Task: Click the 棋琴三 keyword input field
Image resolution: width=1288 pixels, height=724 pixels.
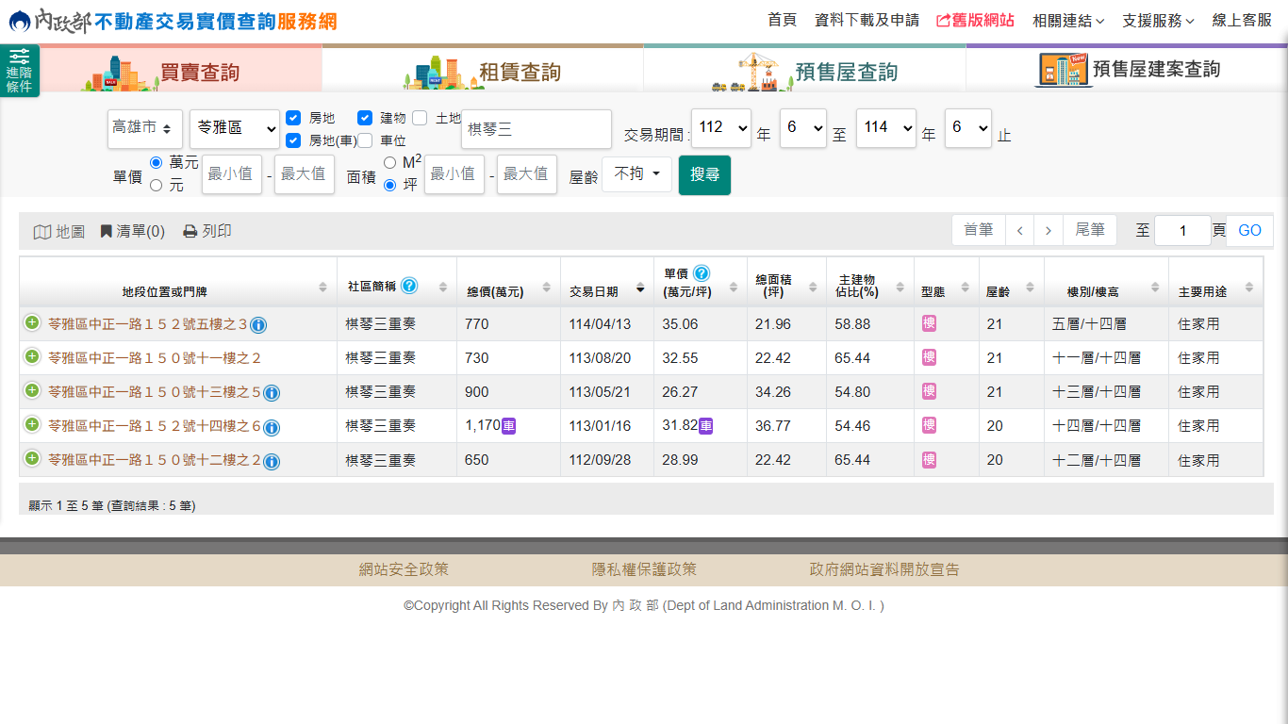Action: coord(537,129)
